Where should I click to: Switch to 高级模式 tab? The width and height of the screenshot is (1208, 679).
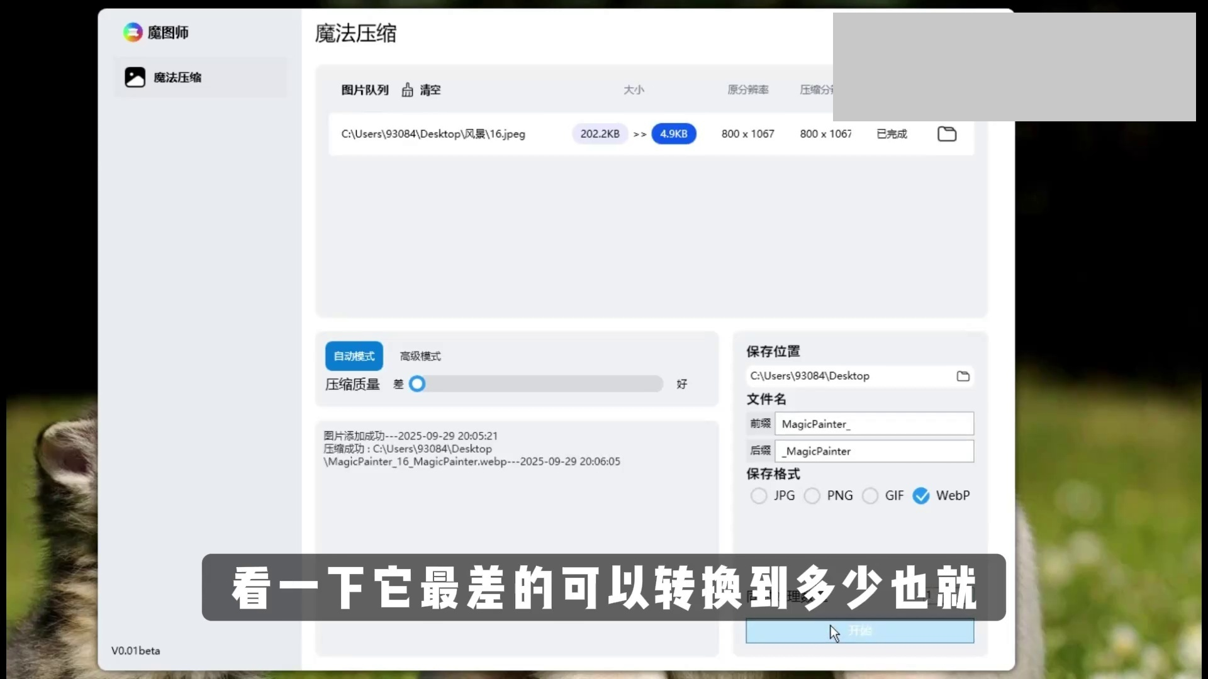(420, 356)
